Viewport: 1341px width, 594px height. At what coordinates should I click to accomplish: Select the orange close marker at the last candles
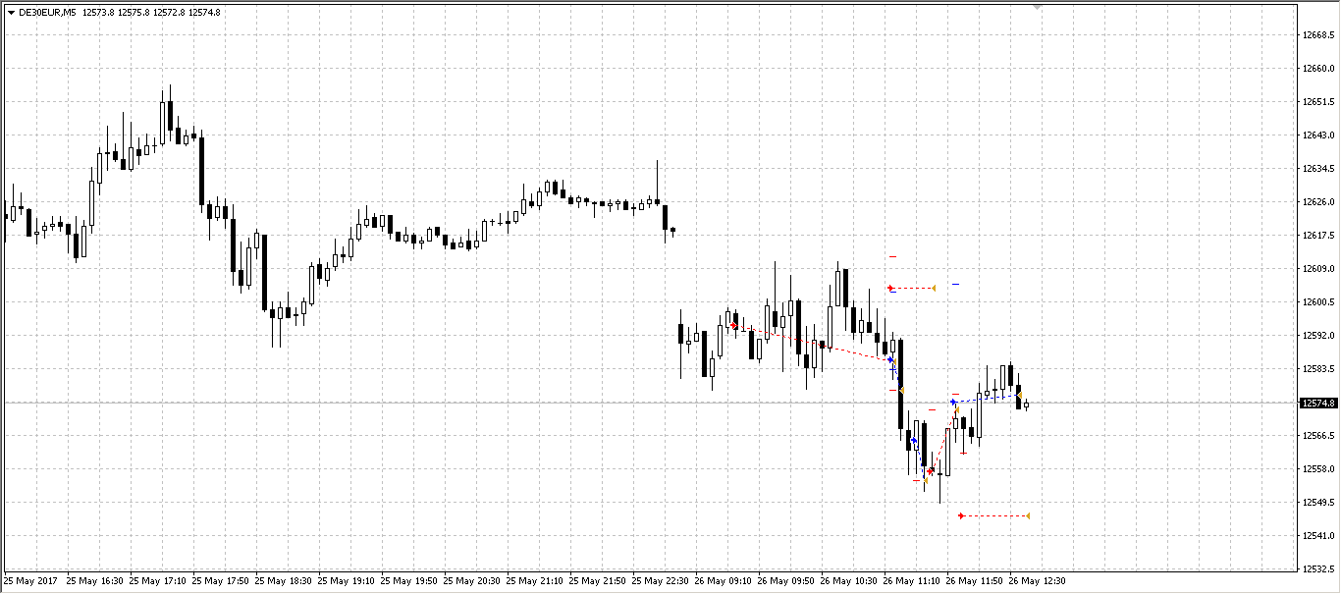[1020, 395]
